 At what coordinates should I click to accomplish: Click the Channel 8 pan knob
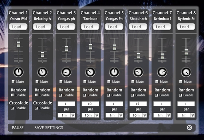click(x=186, y=72)
